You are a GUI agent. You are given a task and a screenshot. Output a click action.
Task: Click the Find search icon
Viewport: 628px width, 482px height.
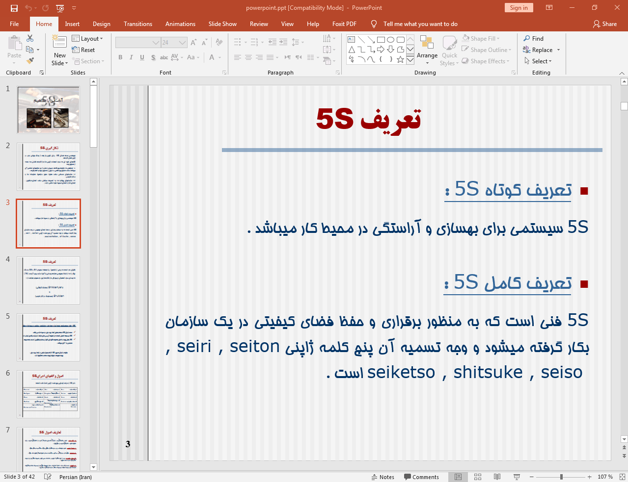[527, 39]
